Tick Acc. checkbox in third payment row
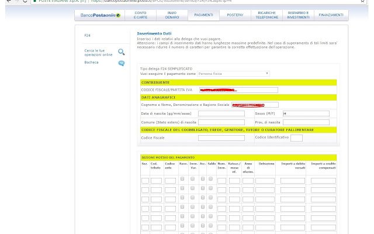This screenshot has height=234, width=374. coord(203,198)
